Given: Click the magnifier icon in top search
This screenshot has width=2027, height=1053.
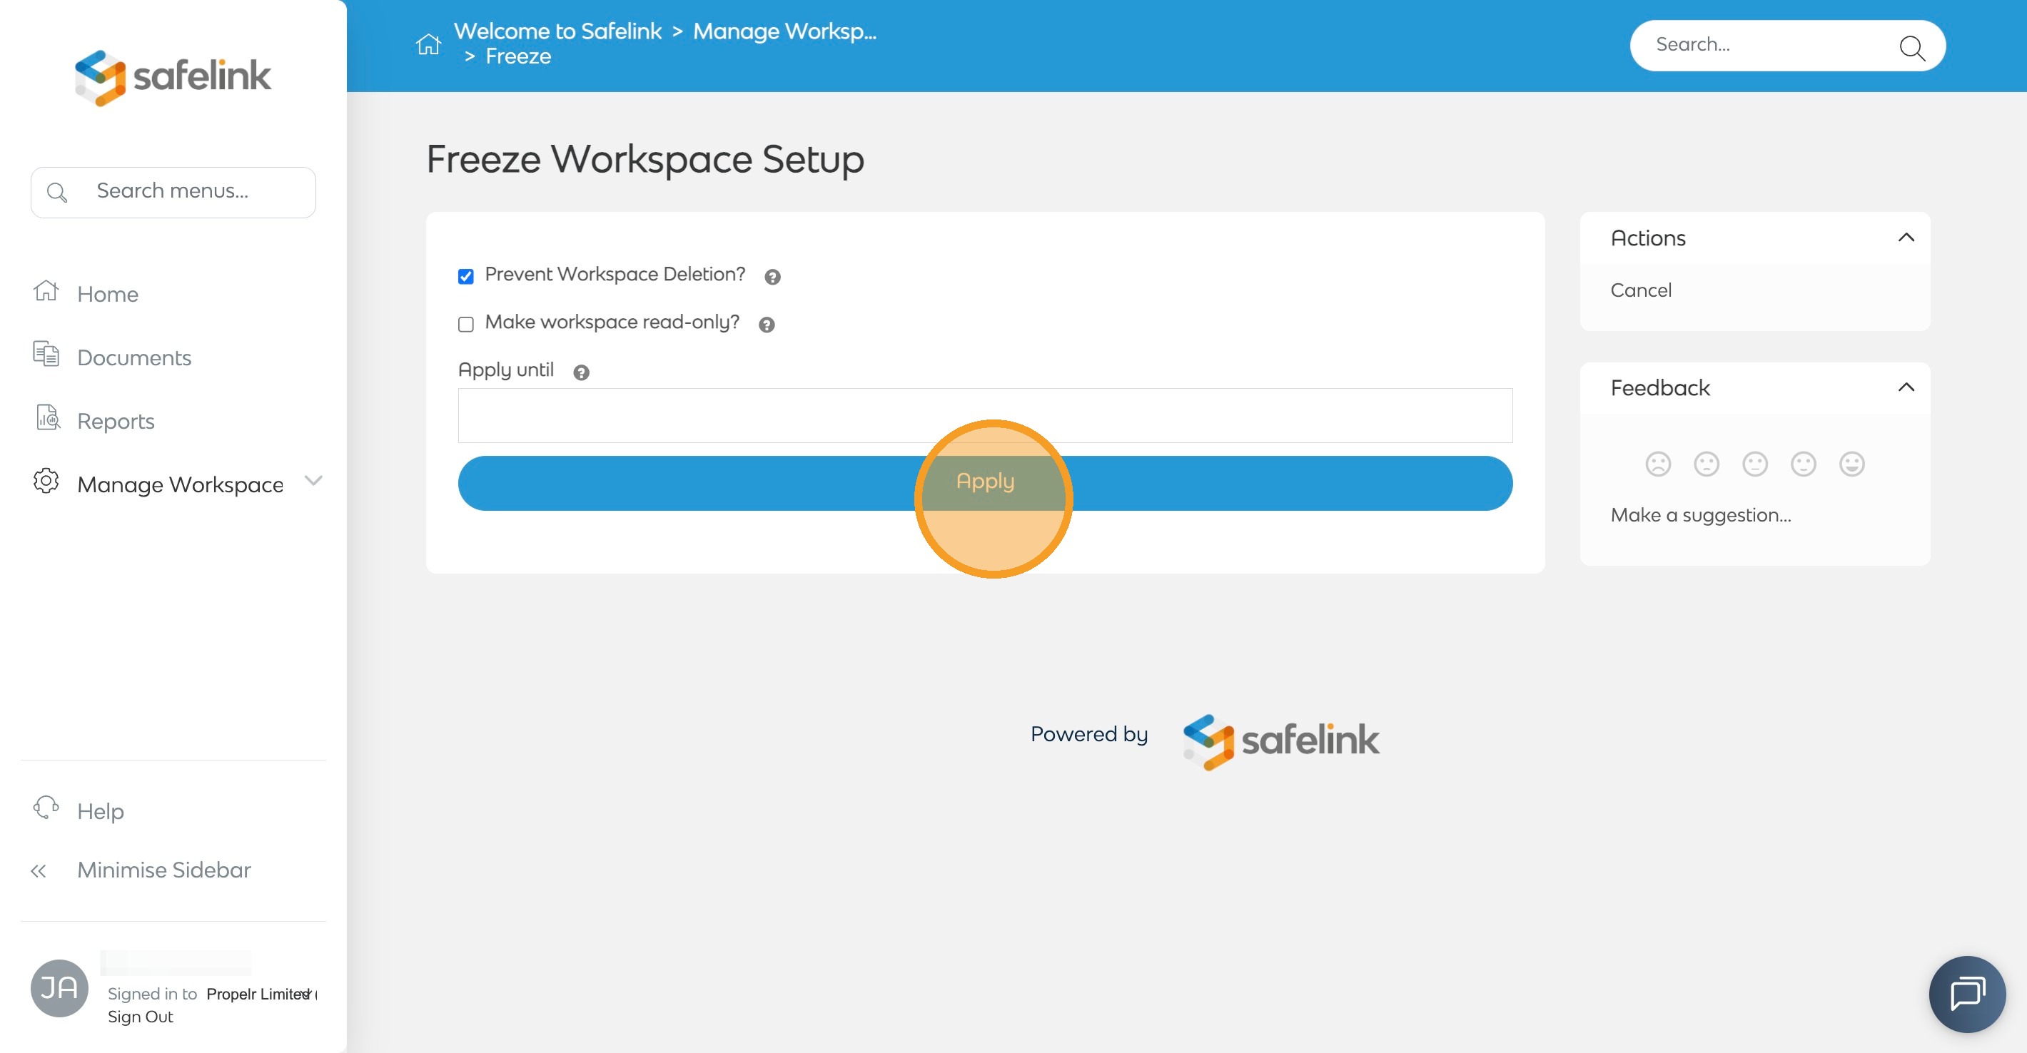Looking at the screenshot, I should (1911, 46).
